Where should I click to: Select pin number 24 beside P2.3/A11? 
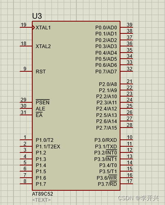click(129, 100)
